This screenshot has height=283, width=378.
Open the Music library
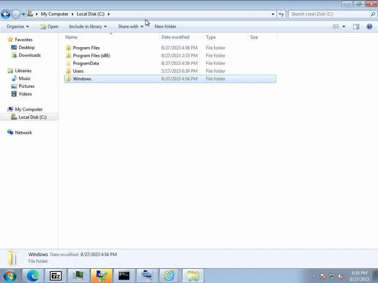pyautogui.click(x=25, y=78)
